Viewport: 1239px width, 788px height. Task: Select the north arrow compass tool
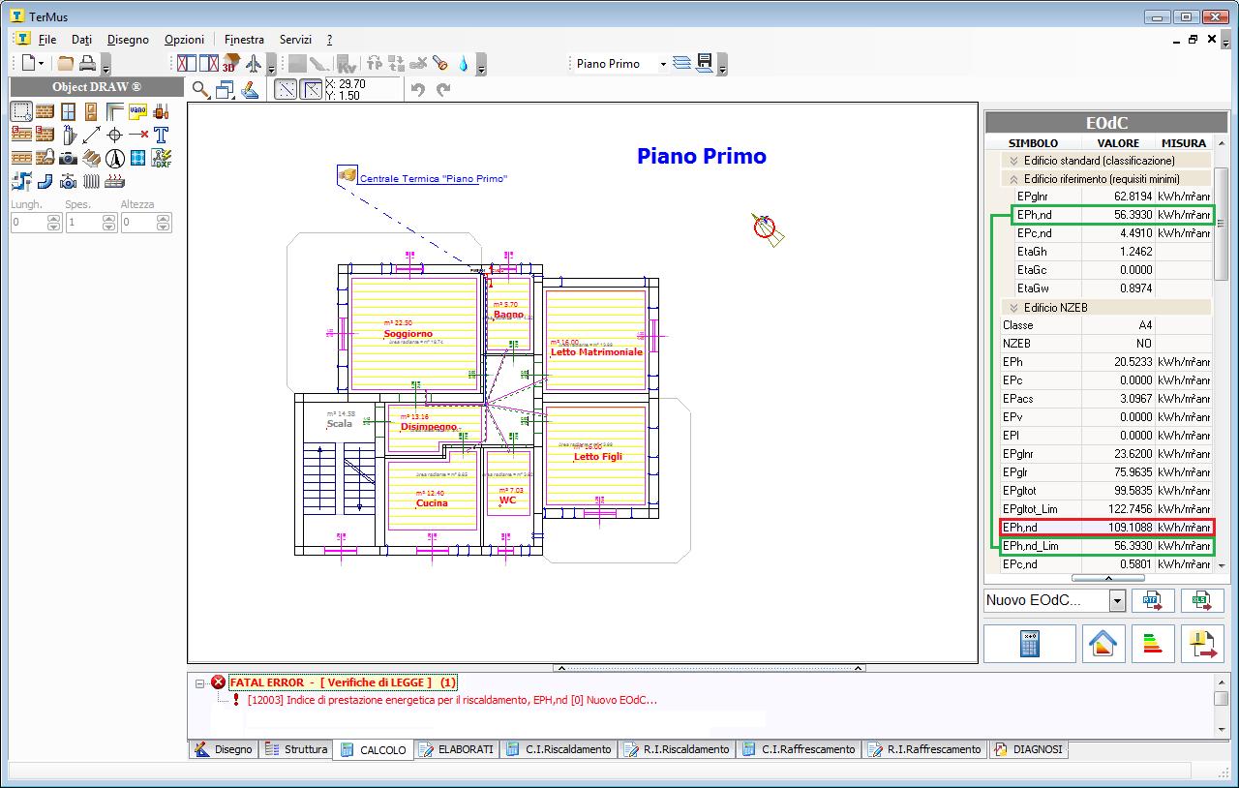[114, 158]
